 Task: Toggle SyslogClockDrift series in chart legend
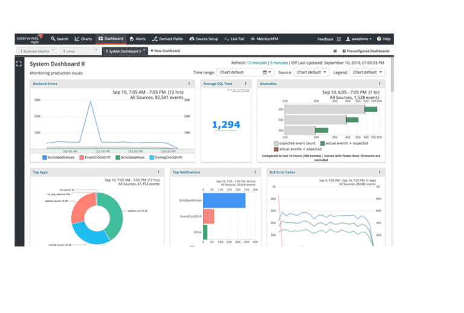click(168, 157)
